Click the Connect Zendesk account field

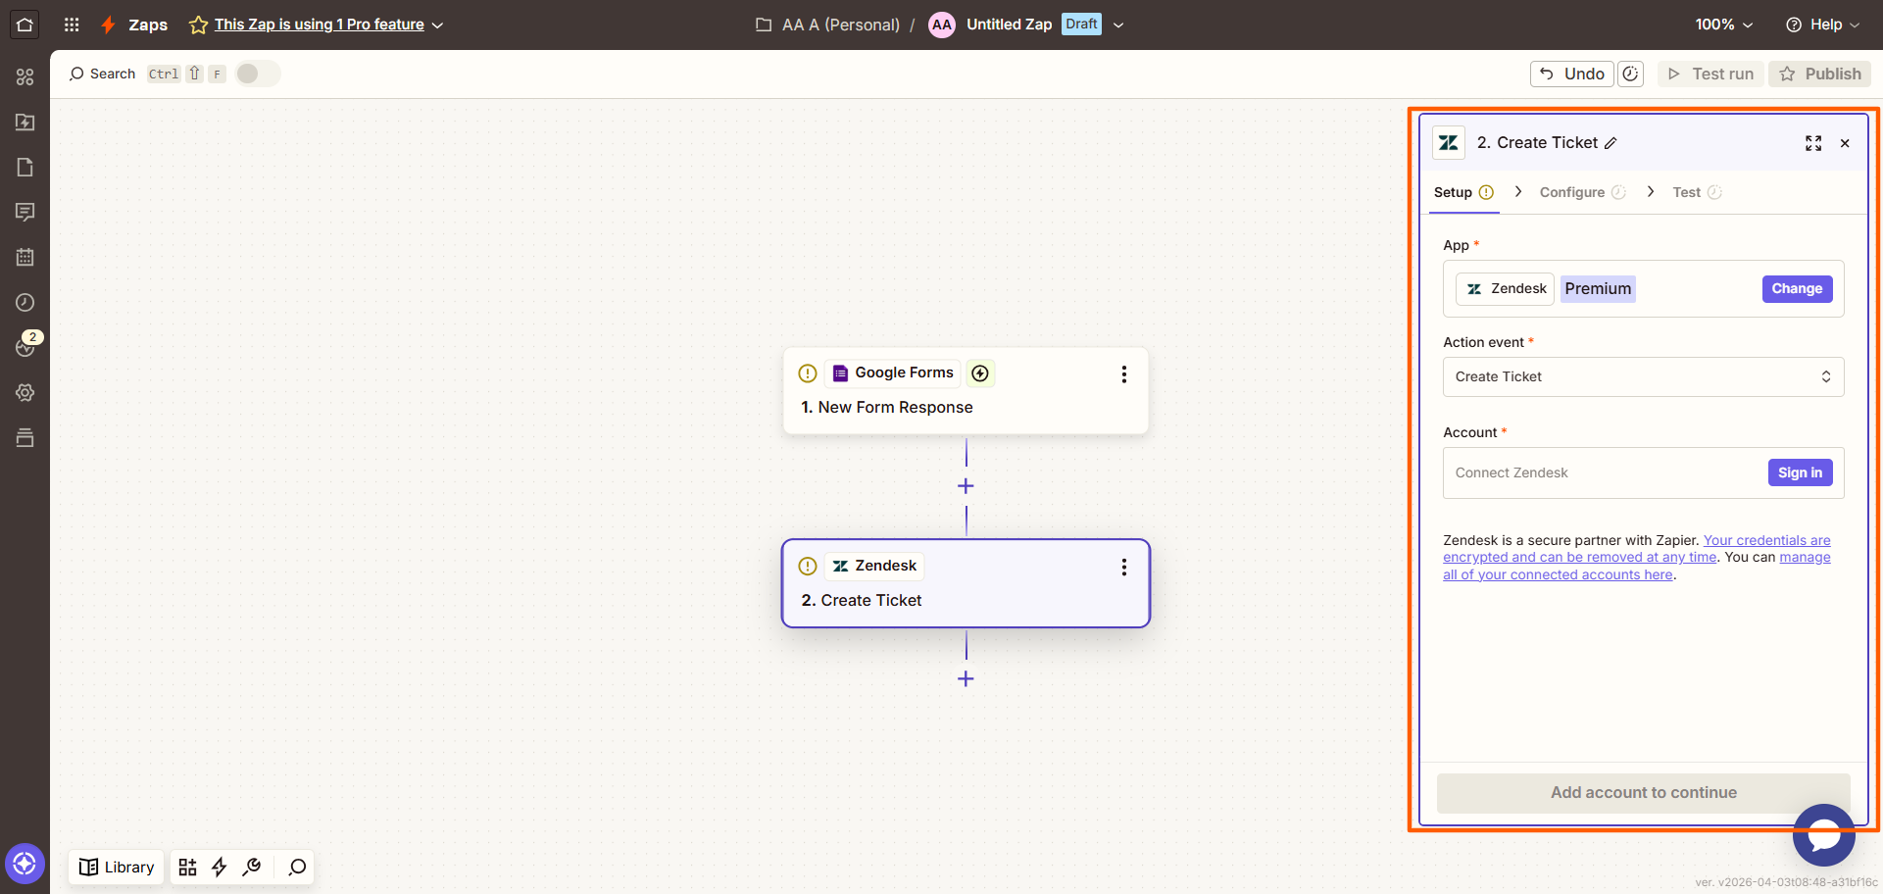coord(1644,472)
